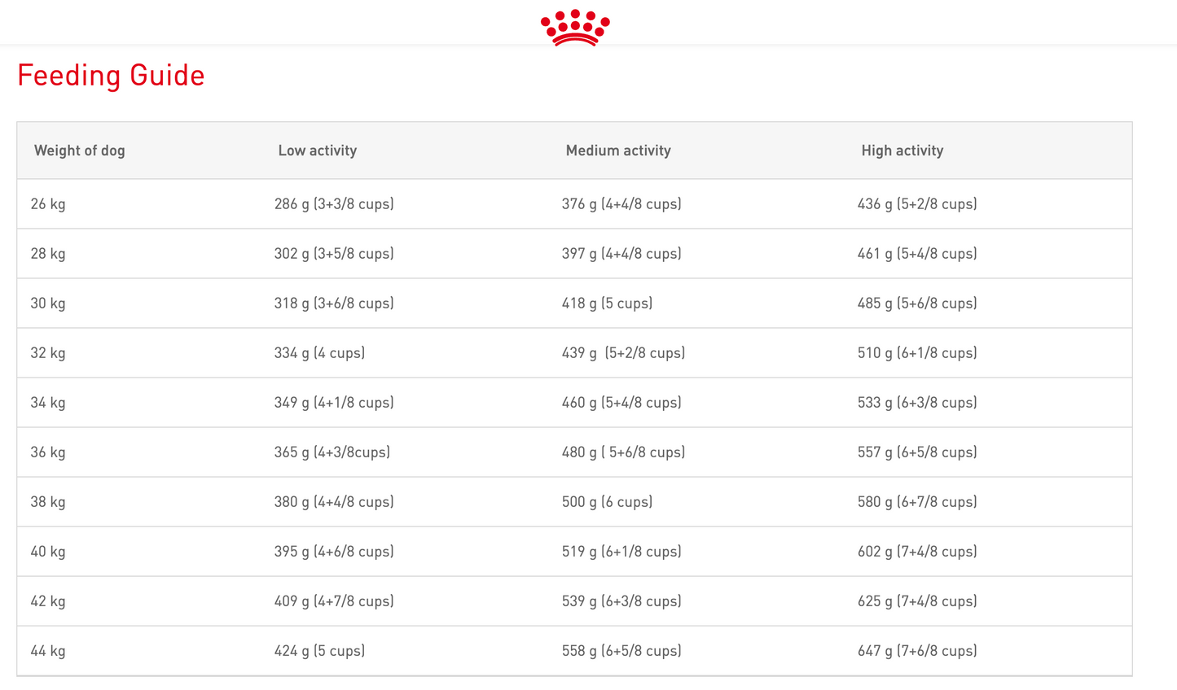This screenshot has width=1177, height=690.
Task: Select the 42 kg weight cell
Action: (x=48, y=601)
